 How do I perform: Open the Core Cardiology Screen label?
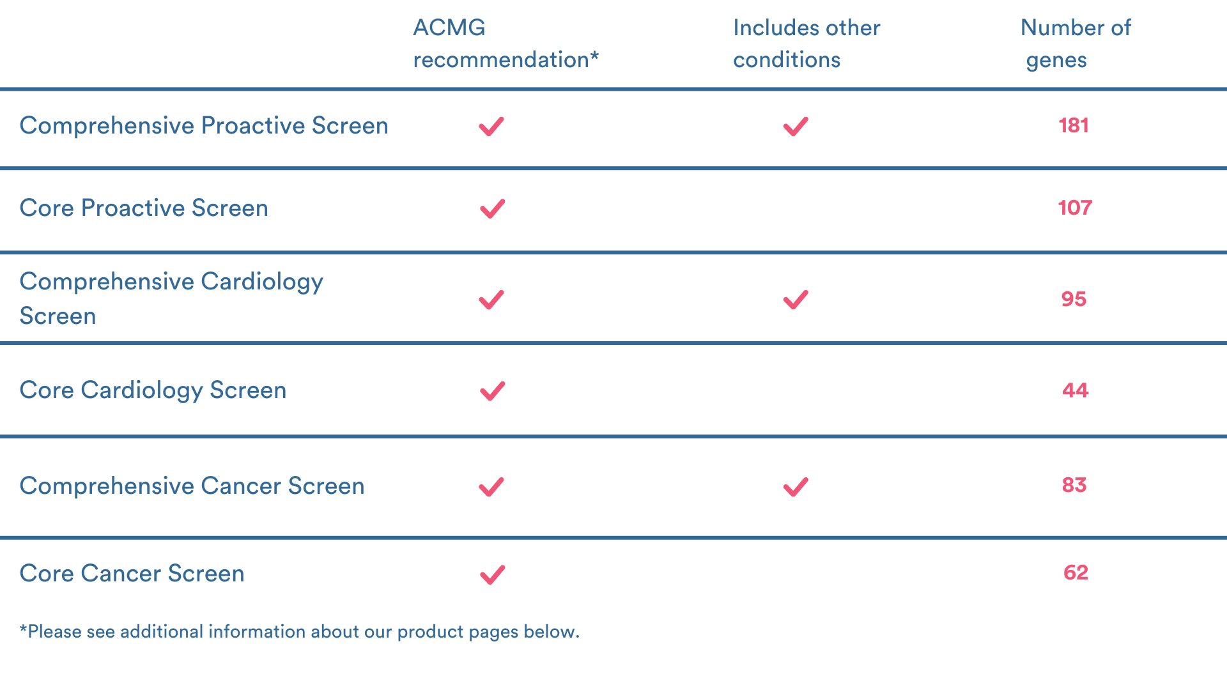coord(153,390)
